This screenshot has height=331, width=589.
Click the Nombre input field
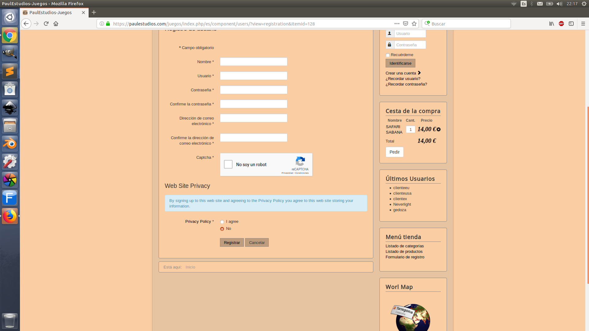pos(253,62)
